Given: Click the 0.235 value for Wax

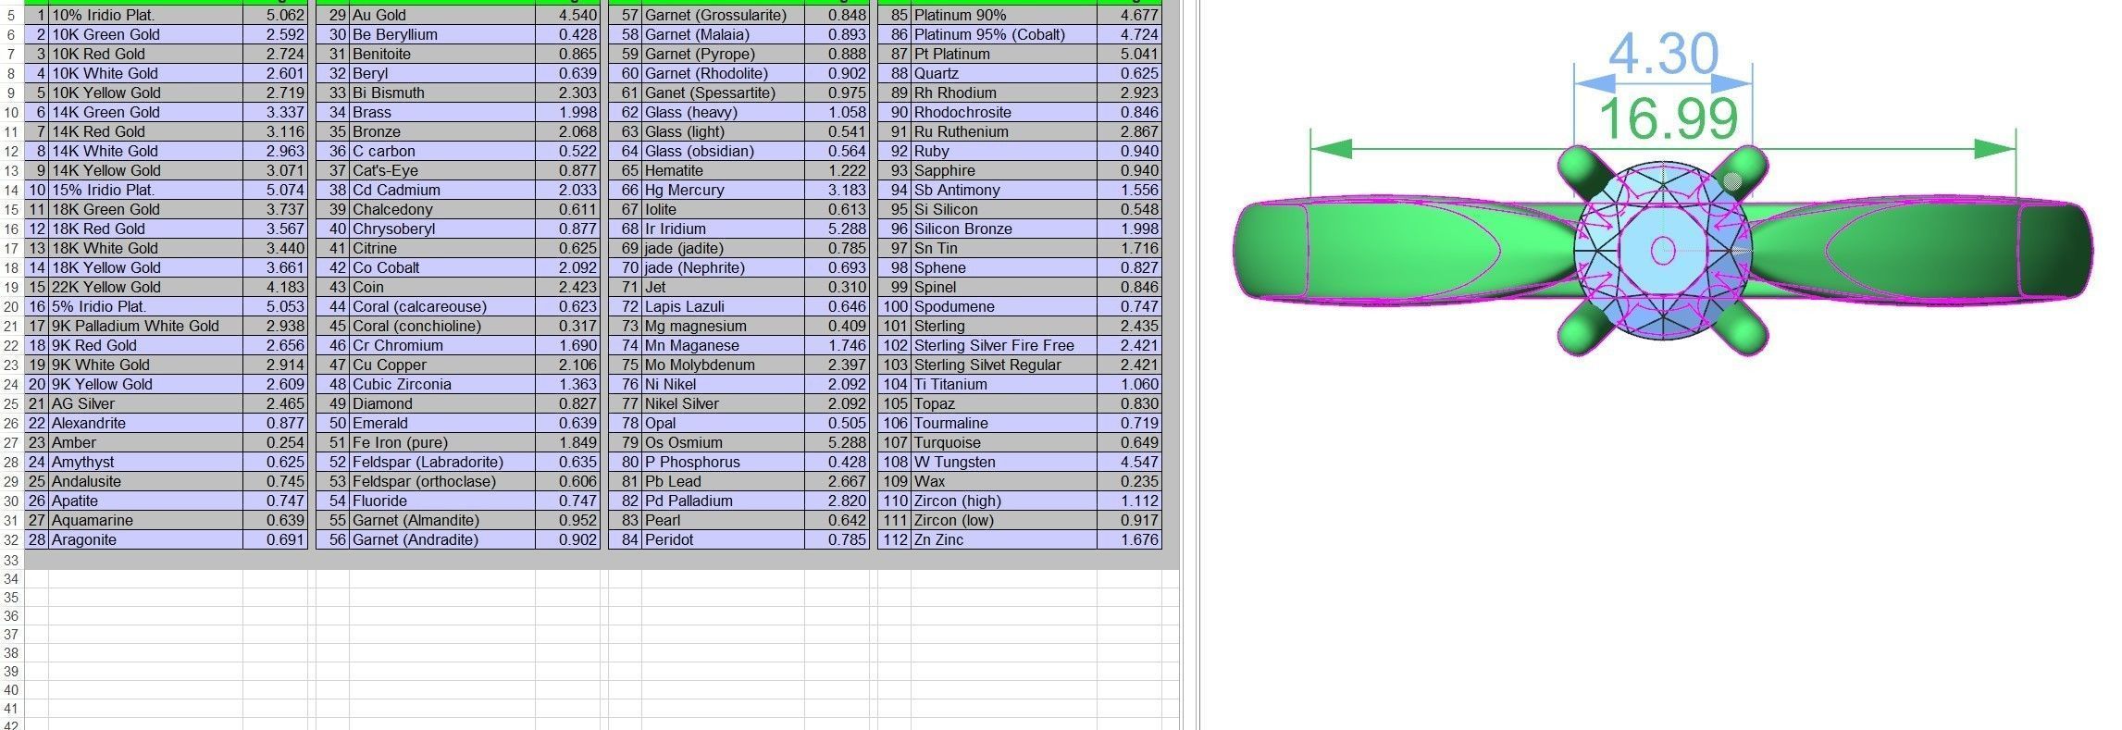Looking at the screenshot, I should point(1129,481).
